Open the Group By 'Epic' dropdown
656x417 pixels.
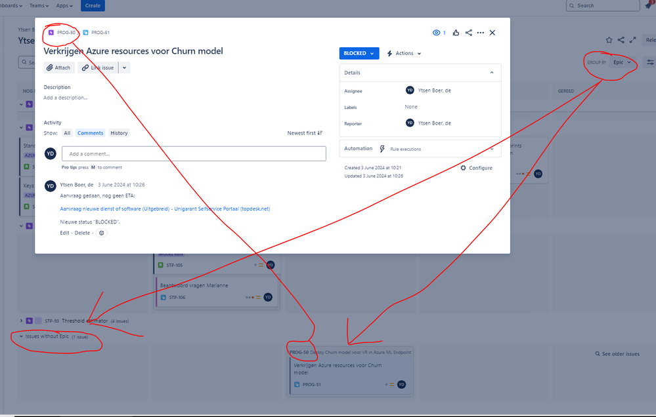click(622, 62)
